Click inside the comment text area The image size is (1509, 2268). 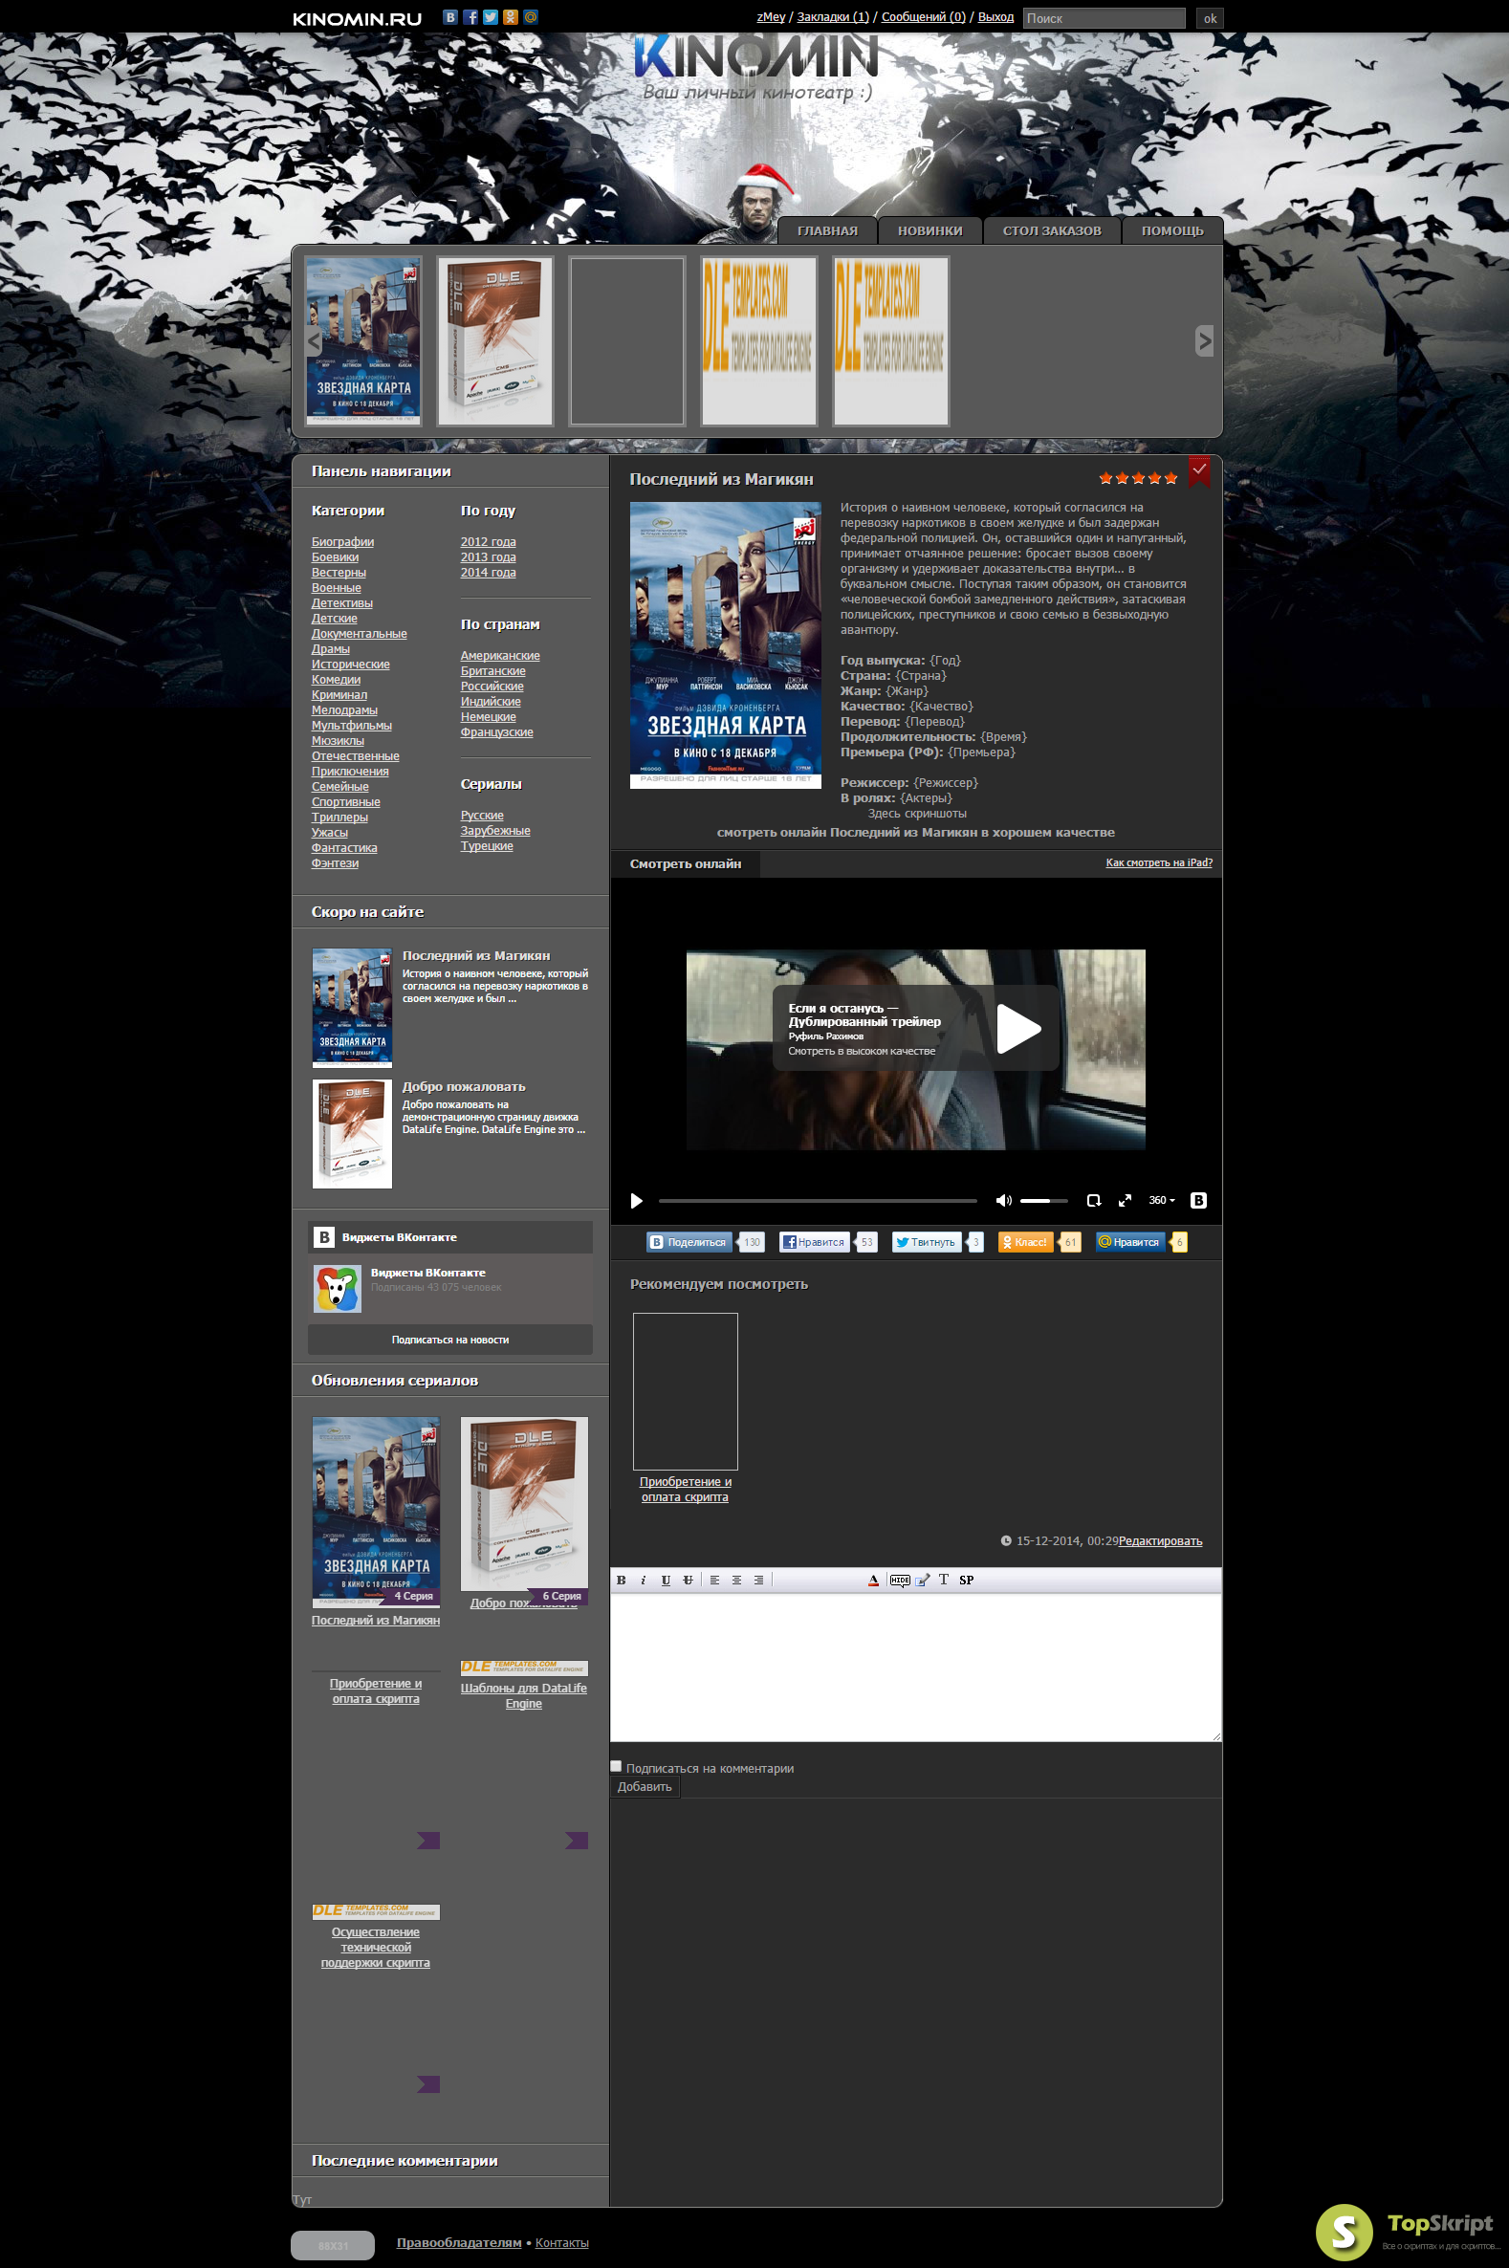915,1667
